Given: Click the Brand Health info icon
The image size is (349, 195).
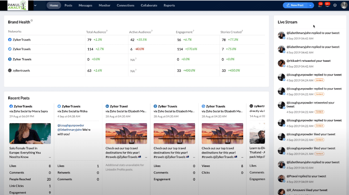Looking at the screenshot, I should [x=32, y=21].
